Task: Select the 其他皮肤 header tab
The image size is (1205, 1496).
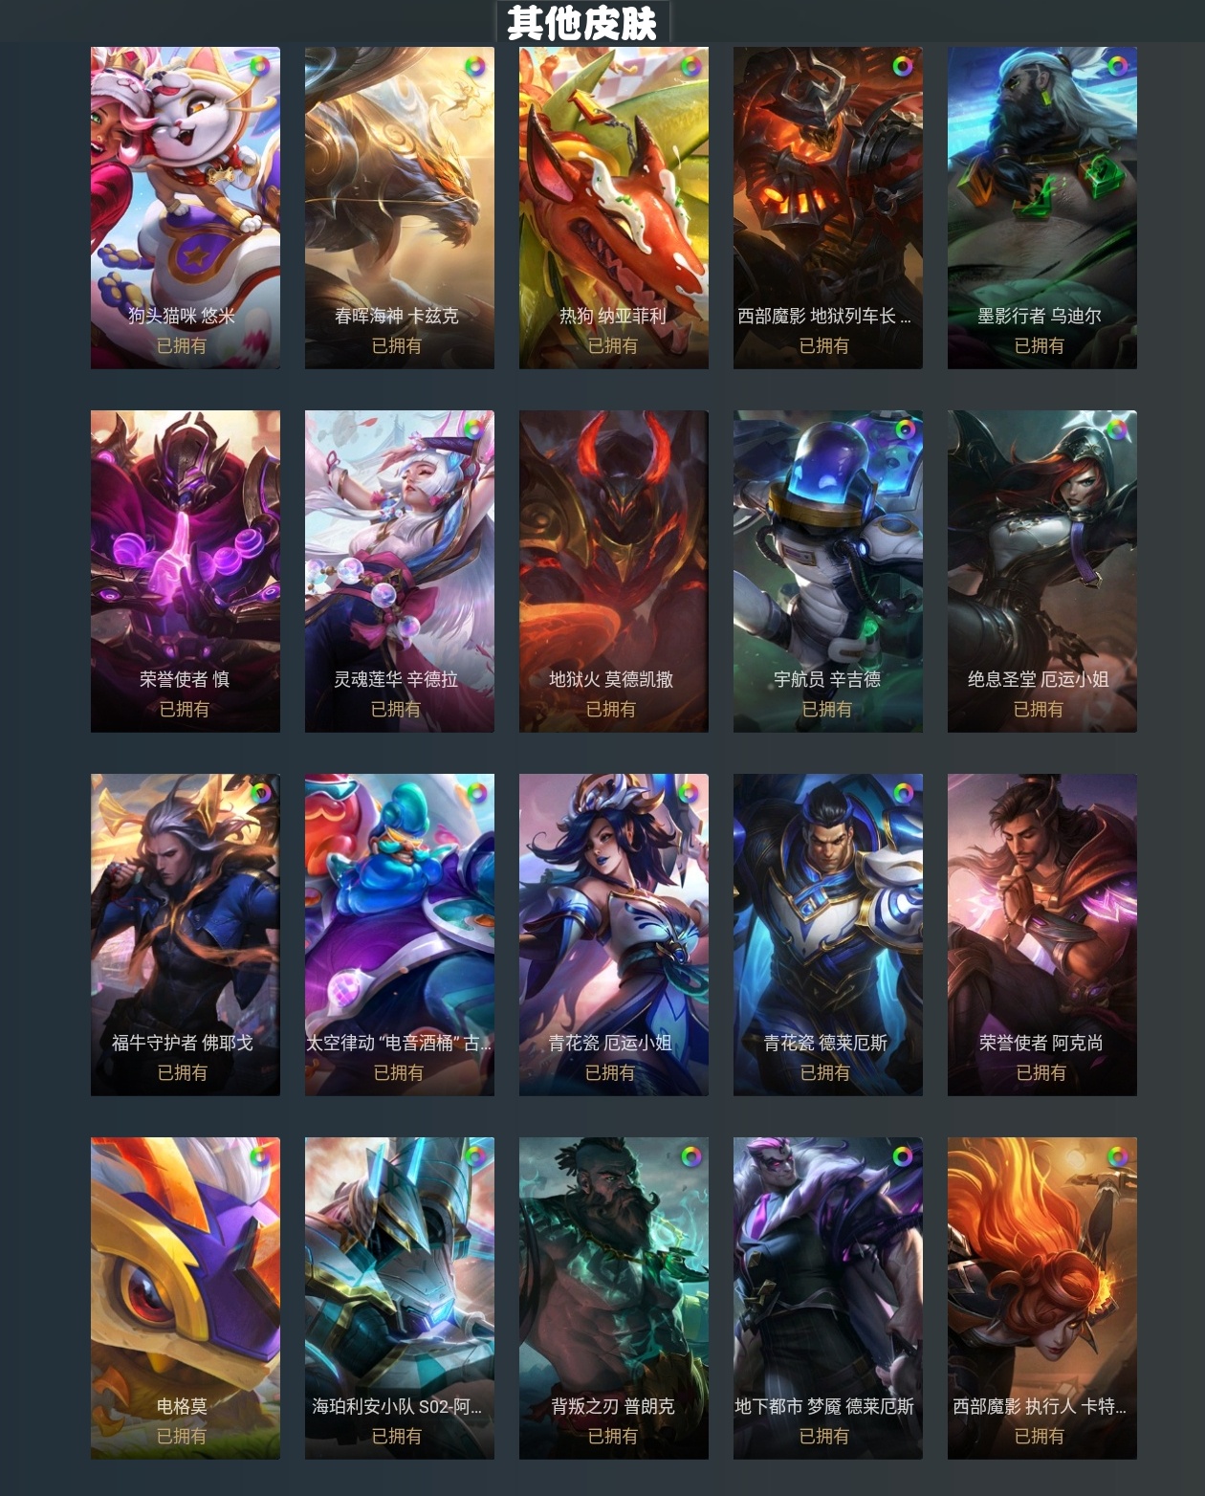Action: pos(582,23)
